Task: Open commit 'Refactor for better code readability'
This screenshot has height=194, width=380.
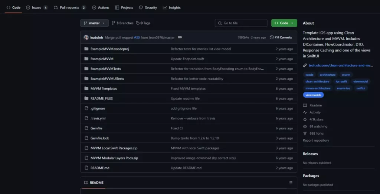Action: [197, 79]
